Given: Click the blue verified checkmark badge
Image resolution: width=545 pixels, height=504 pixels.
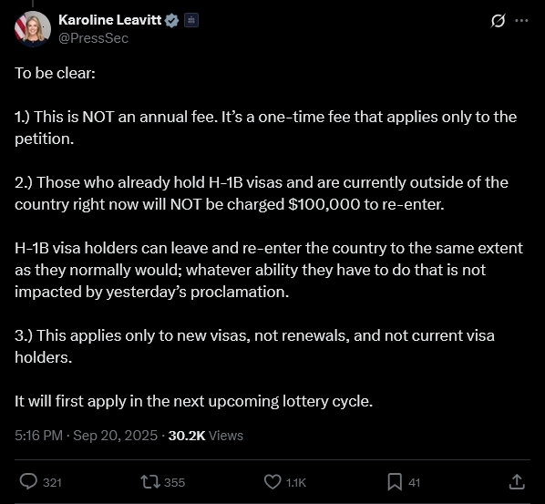Looking at the screenshot, I should [x=171, y=21].
